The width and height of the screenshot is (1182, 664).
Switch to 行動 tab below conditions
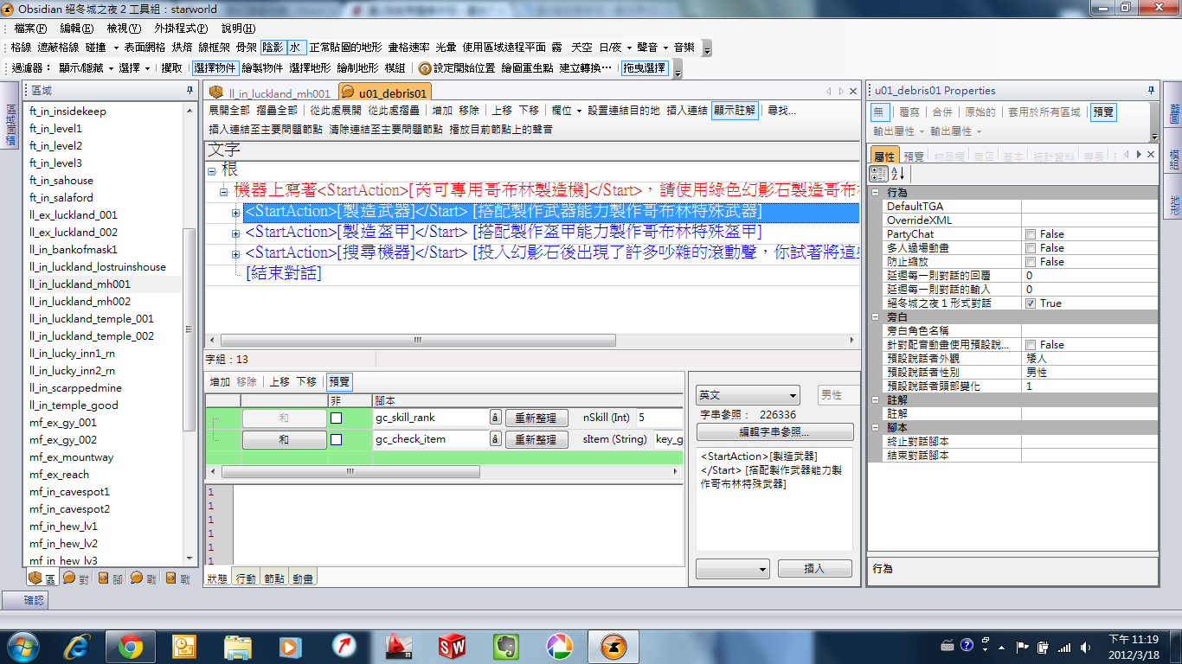pos(245,578)
